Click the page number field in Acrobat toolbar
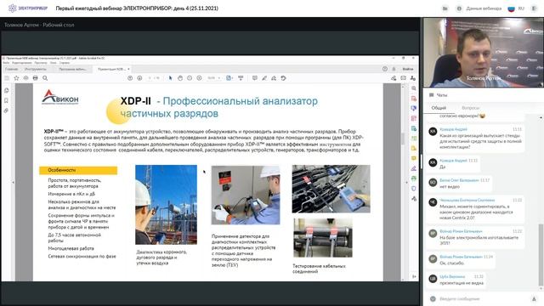 coord(150,78)
